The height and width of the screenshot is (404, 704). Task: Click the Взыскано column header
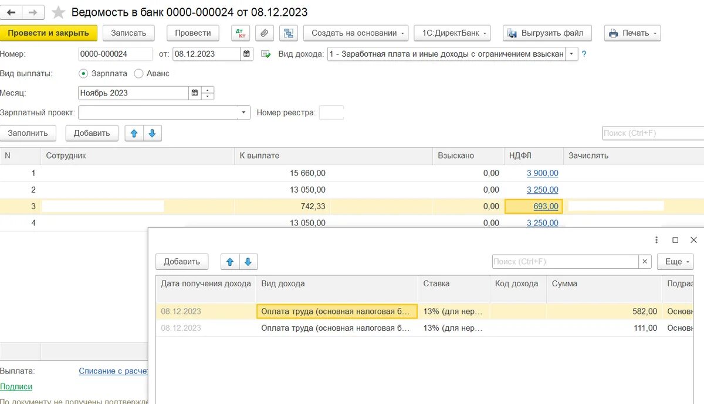tap(468, 156)
